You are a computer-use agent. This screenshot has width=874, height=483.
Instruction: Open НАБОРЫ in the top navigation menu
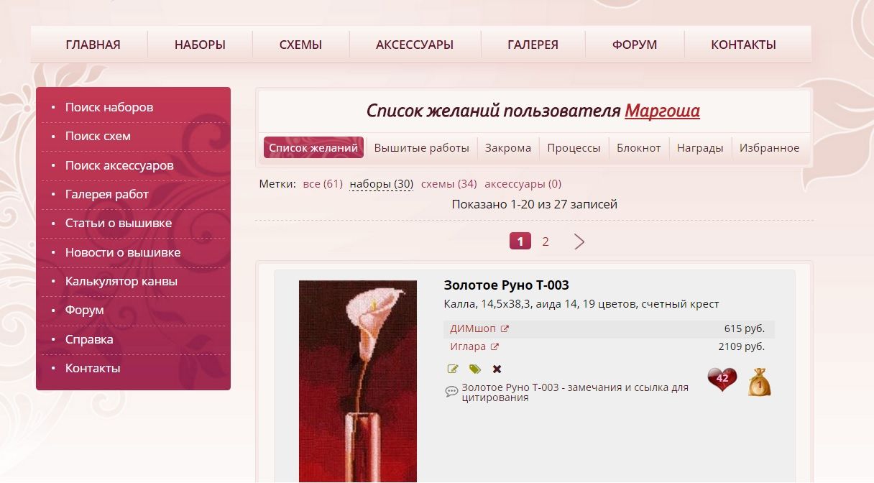tap(200, 45)
